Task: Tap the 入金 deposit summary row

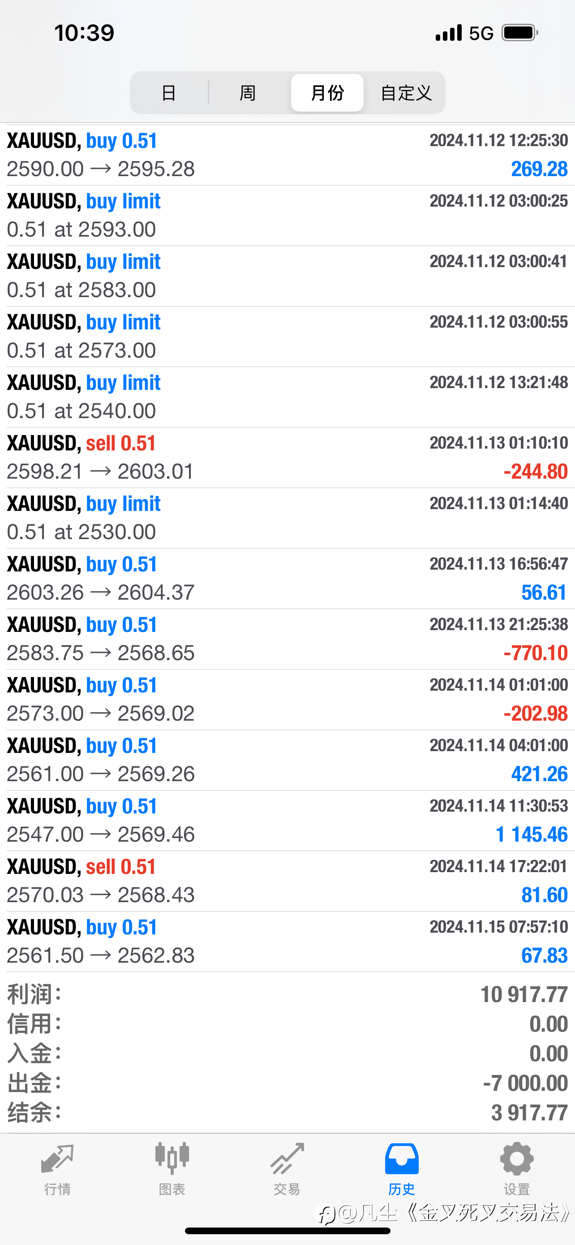Action: tap(287, 1054)
